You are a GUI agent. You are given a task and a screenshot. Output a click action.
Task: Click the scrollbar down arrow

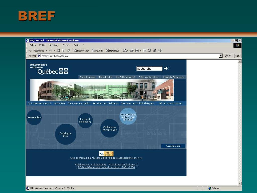point(240,184)
